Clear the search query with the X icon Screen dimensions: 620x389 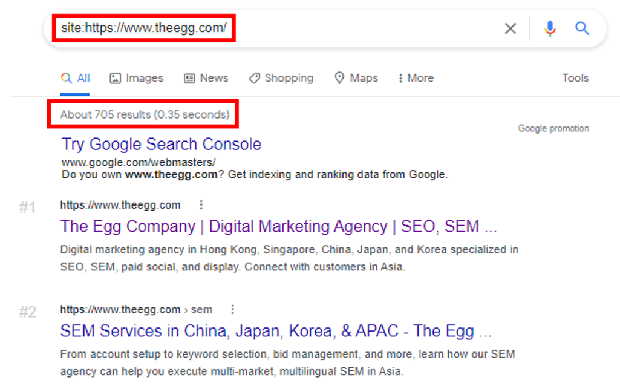(511, 28)
